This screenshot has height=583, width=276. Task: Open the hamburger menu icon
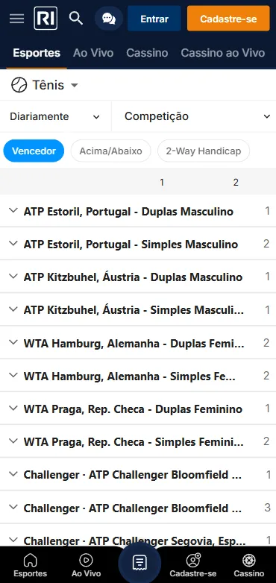[x=16, y=18]
